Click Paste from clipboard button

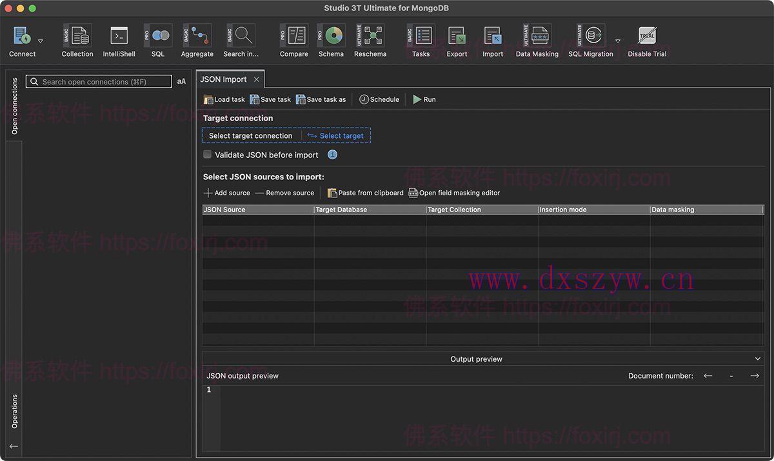(x=365, y=193)
